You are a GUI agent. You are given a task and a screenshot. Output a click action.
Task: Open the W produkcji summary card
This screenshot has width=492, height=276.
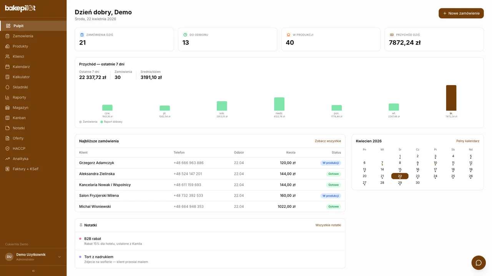(331, 39)
